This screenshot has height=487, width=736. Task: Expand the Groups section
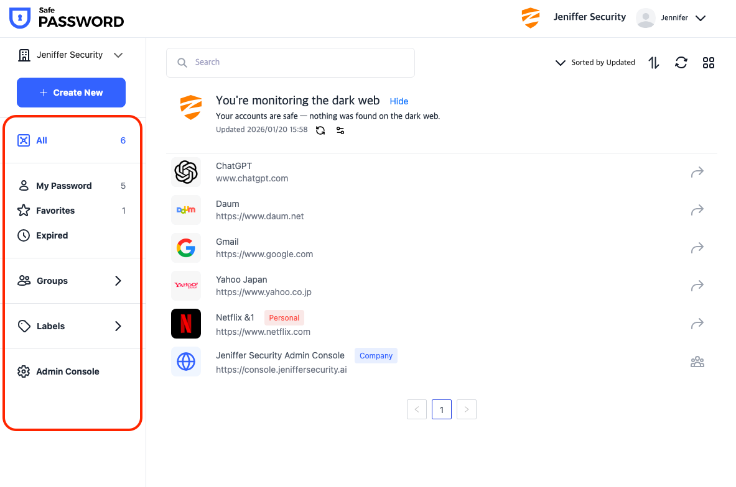pos(71,281)
